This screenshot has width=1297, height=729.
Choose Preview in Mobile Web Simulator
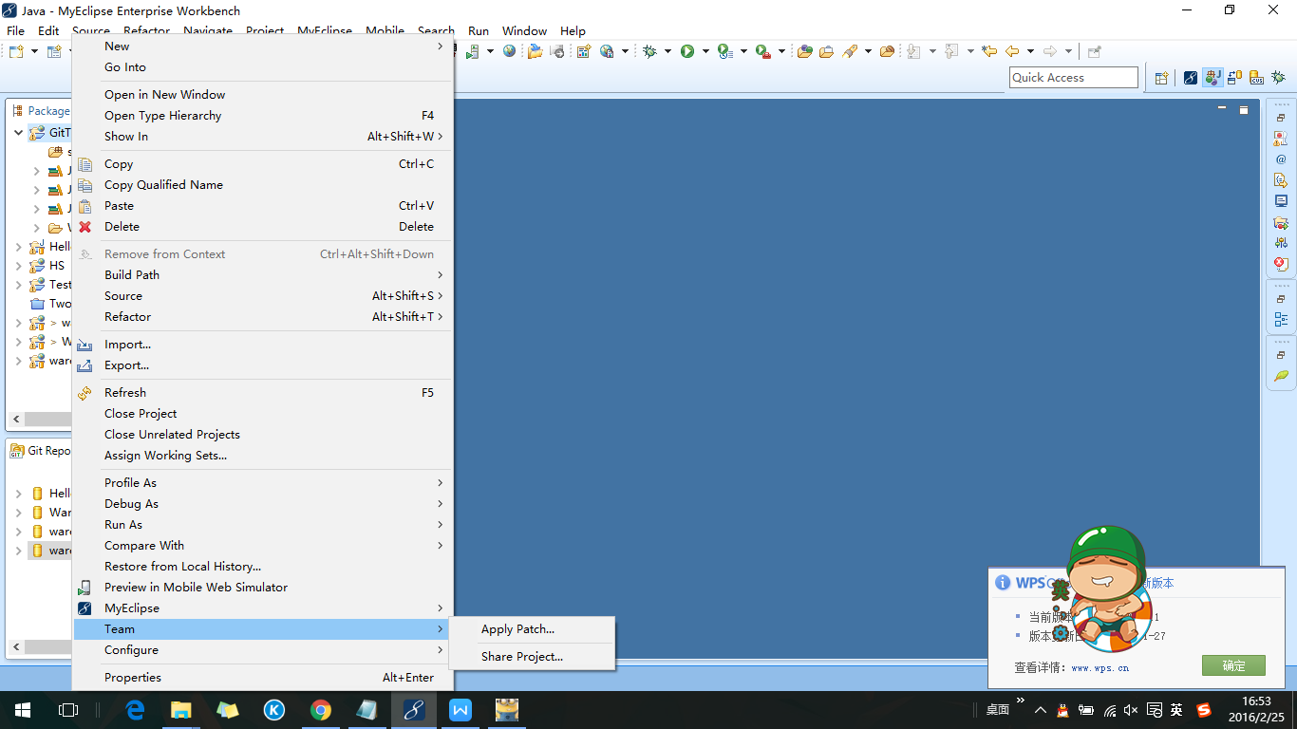point(263,588)
